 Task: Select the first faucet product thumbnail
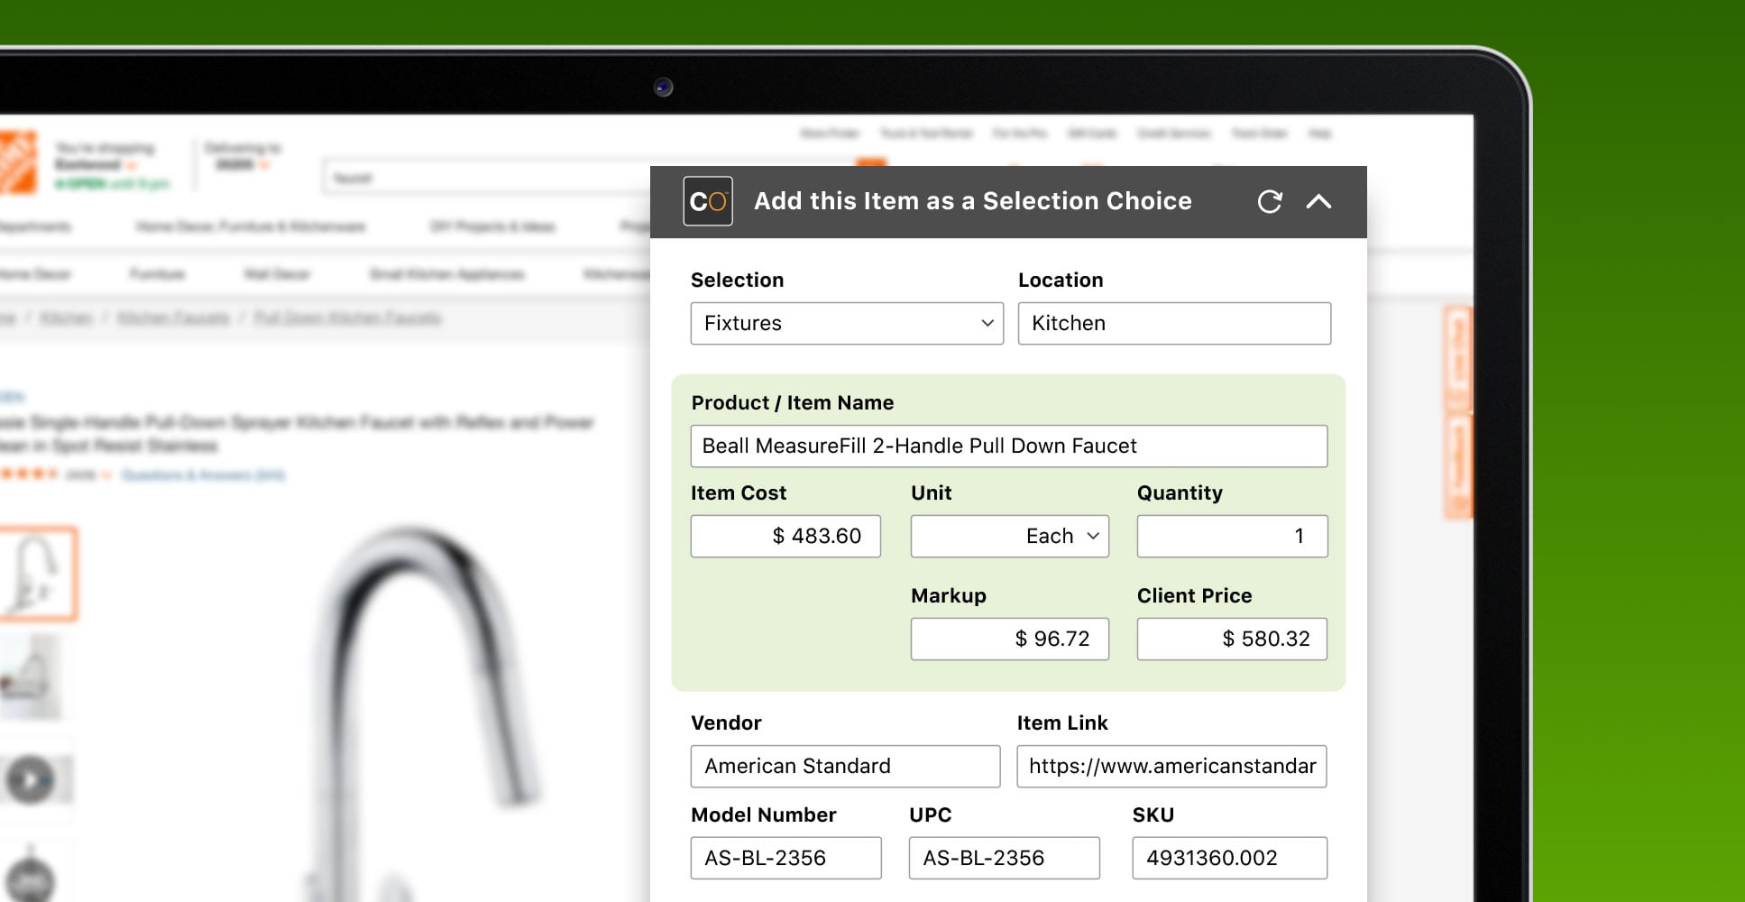(36, 575)
